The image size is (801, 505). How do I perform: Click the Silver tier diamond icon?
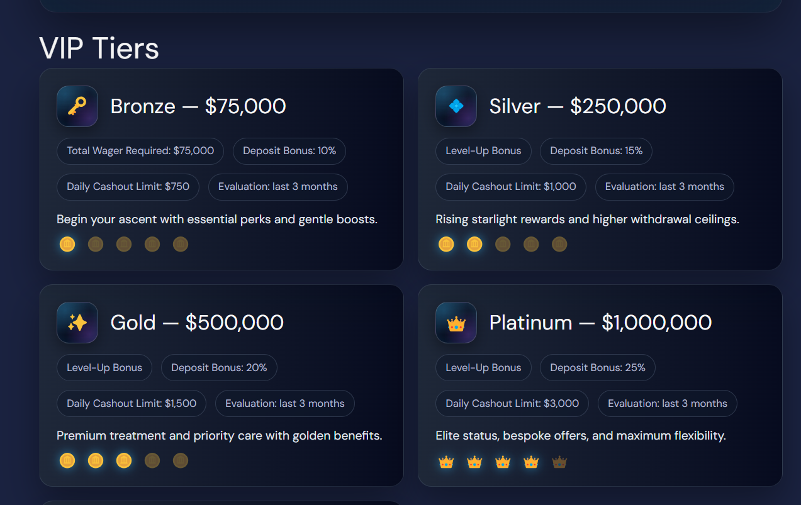[x=456, y=106]
